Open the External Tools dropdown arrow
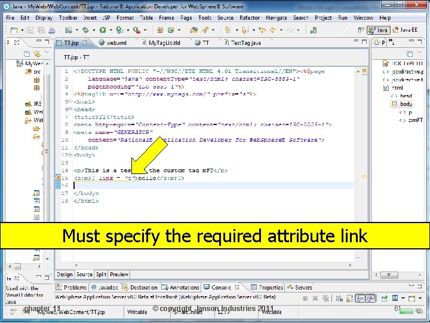The width and height of the screenshot is (430, 323). tap(145, 30)
